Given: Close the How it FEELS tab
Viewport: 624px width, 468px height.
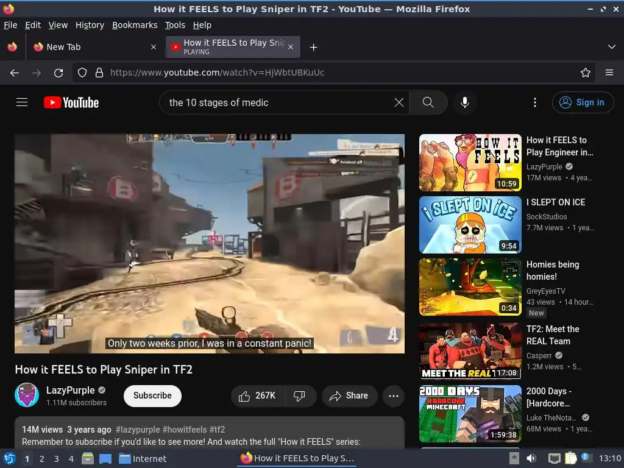Looking at the screenshot, I should [291, 47].
